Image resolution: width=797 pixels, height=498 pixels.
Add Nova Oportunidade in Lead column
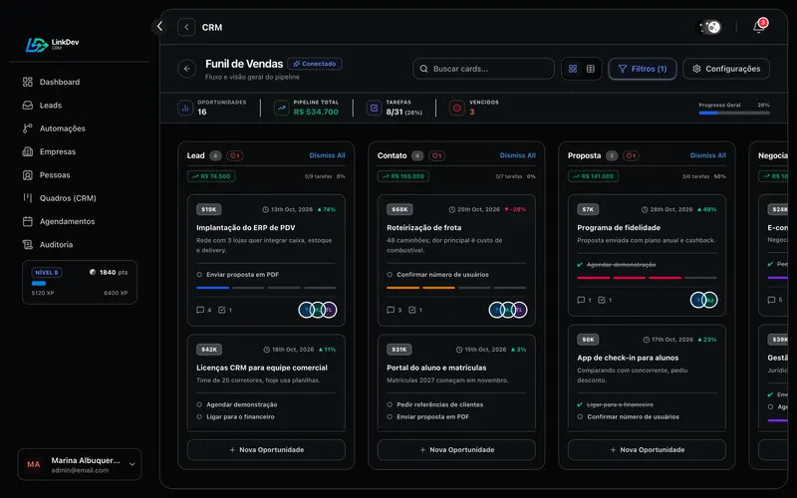(x=266, y=450)
